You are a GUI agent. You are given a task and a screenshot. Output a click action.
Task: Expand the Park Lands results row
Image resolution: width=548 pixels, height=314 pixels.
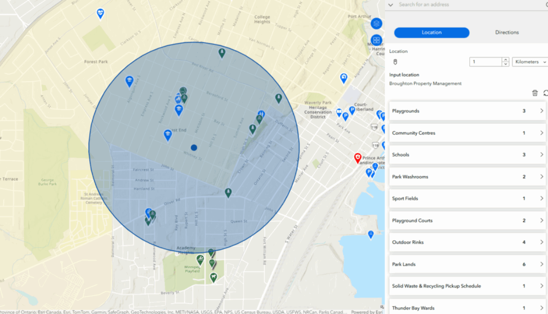[467, 264]
